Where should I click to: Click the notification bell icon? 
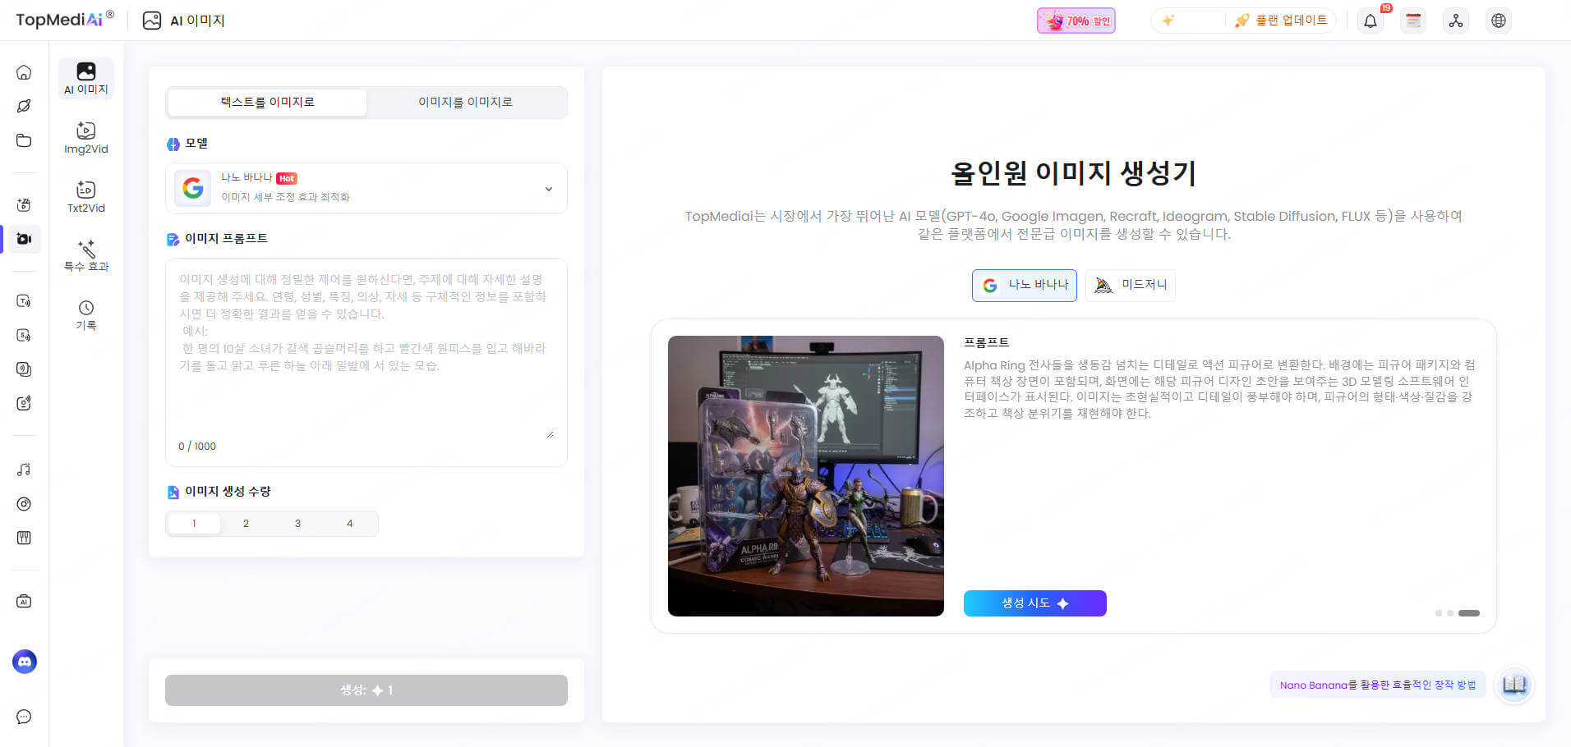(1371, 21)
